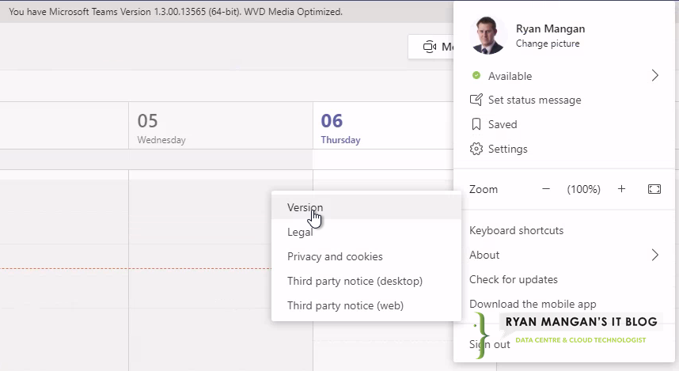Open Set status message
This screenshot has height=371, width=679.
(534, 100)
